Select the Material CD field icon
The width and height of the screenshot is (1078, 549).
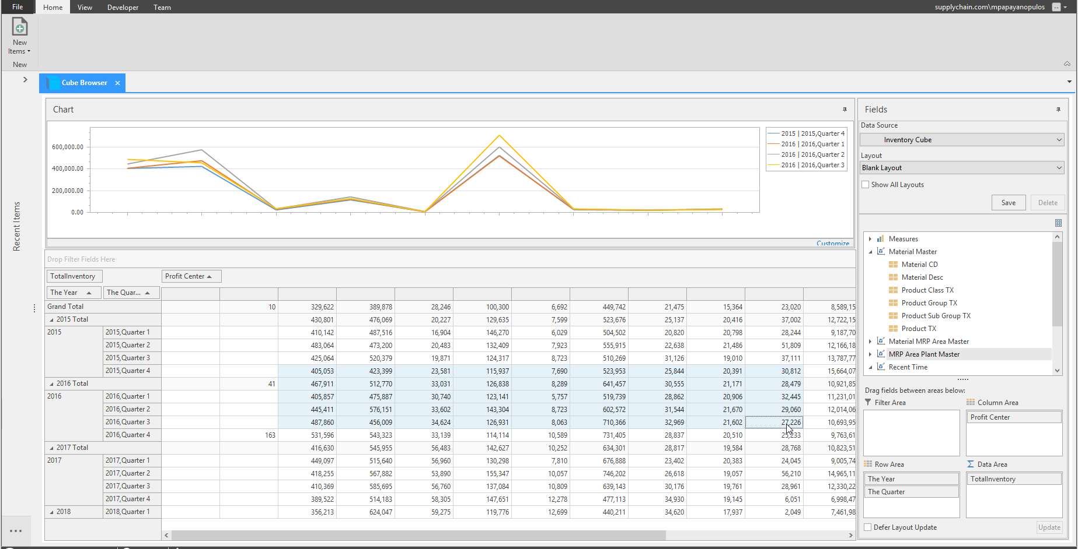click(x=893, y=265)
